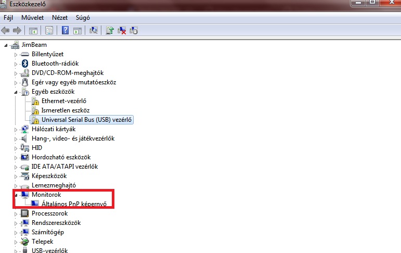Expand Hang-, video- és játékvezérlők category
Viewport: 401px width, 253px height.
16,139
